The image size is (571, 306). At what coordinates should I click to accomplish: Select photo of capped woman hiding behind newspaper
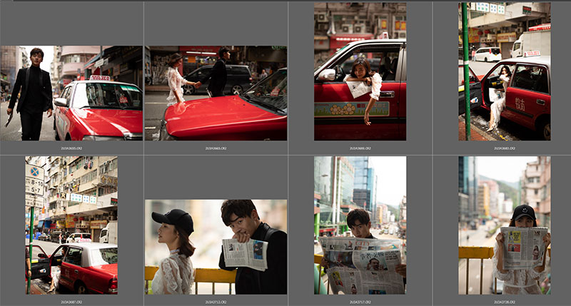pyautogui.click(x=505, y=225)
